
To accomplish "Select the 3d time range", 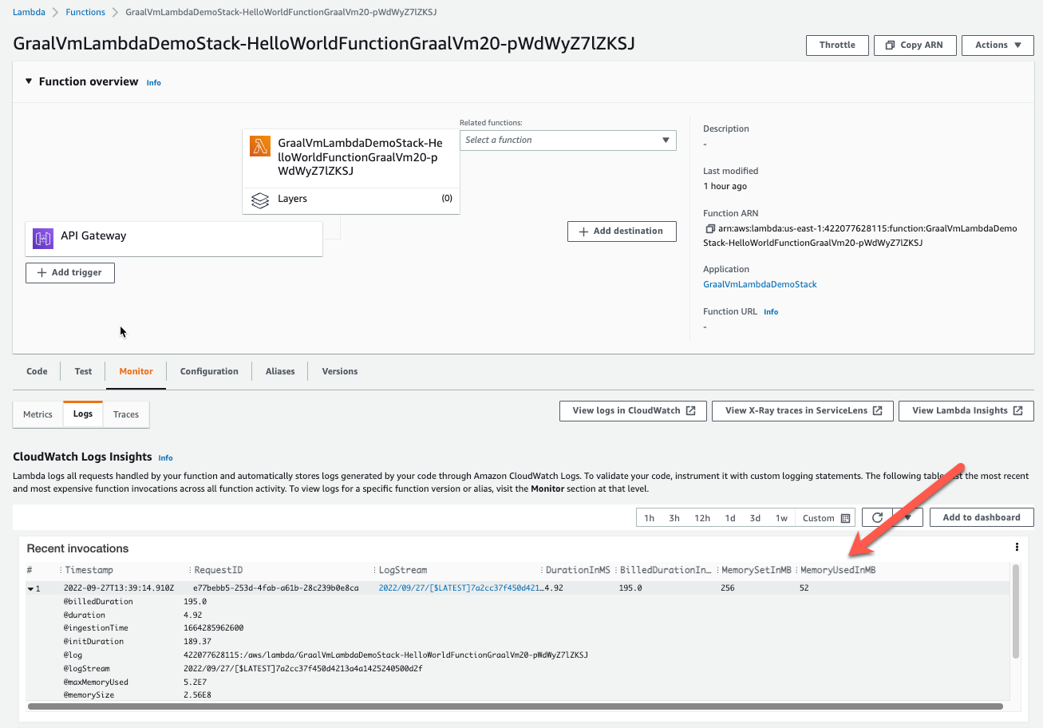I will pos(755,518).
